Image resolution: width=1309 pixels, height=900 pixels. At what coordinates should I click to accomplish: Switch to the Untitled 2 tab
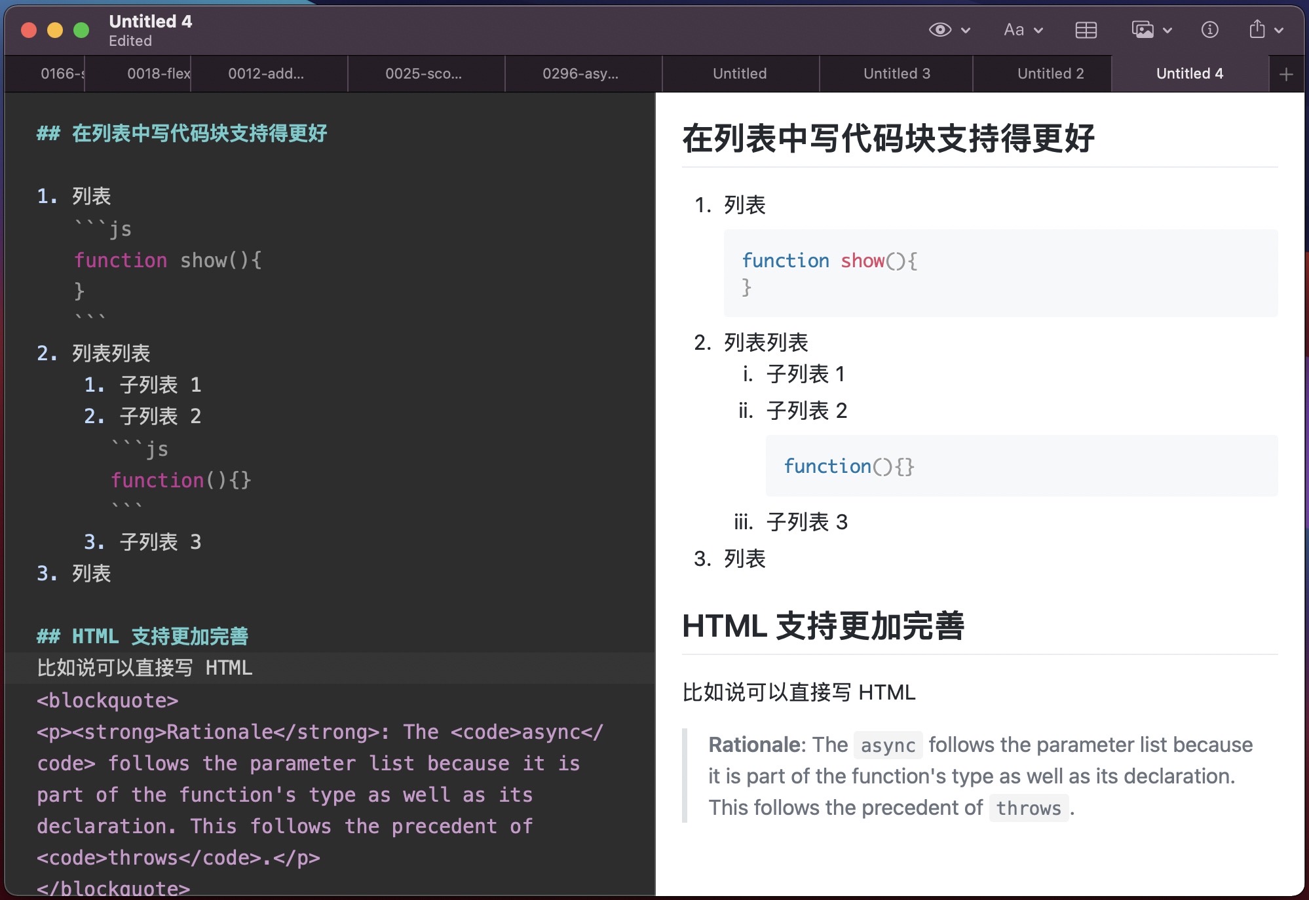[1050, 74]
